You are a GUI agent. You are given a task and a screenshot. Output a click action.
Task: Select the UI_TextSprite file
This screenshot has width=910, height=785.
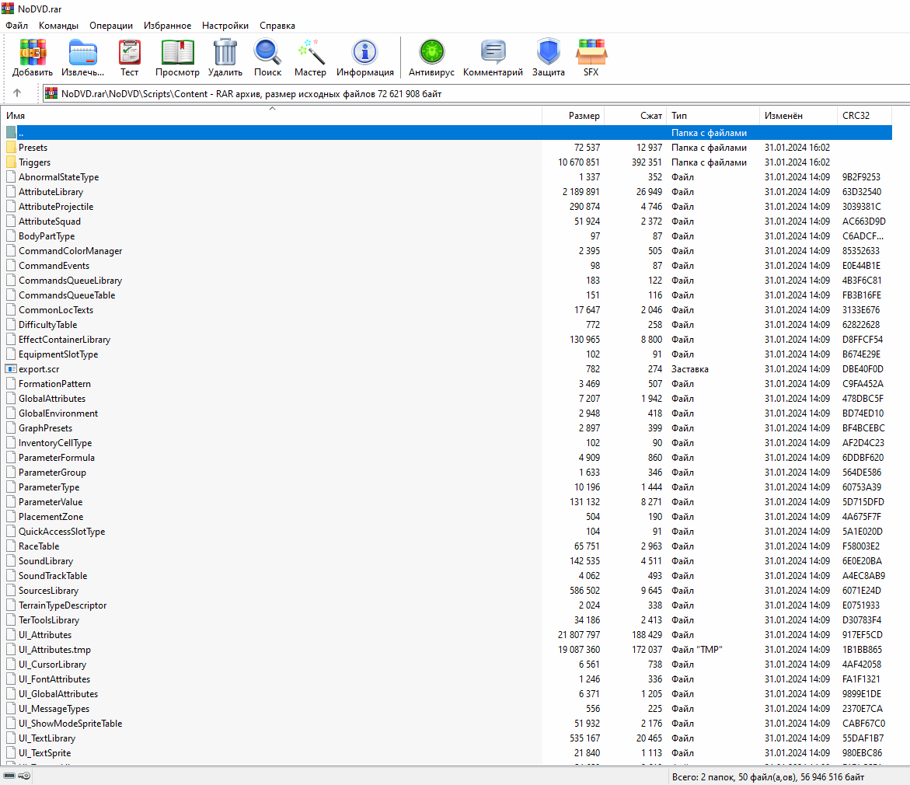tap(45, 753)
